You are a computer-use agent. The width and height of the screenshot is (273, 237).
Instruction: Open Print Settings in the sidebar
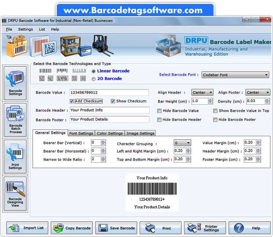coord(15,157)
